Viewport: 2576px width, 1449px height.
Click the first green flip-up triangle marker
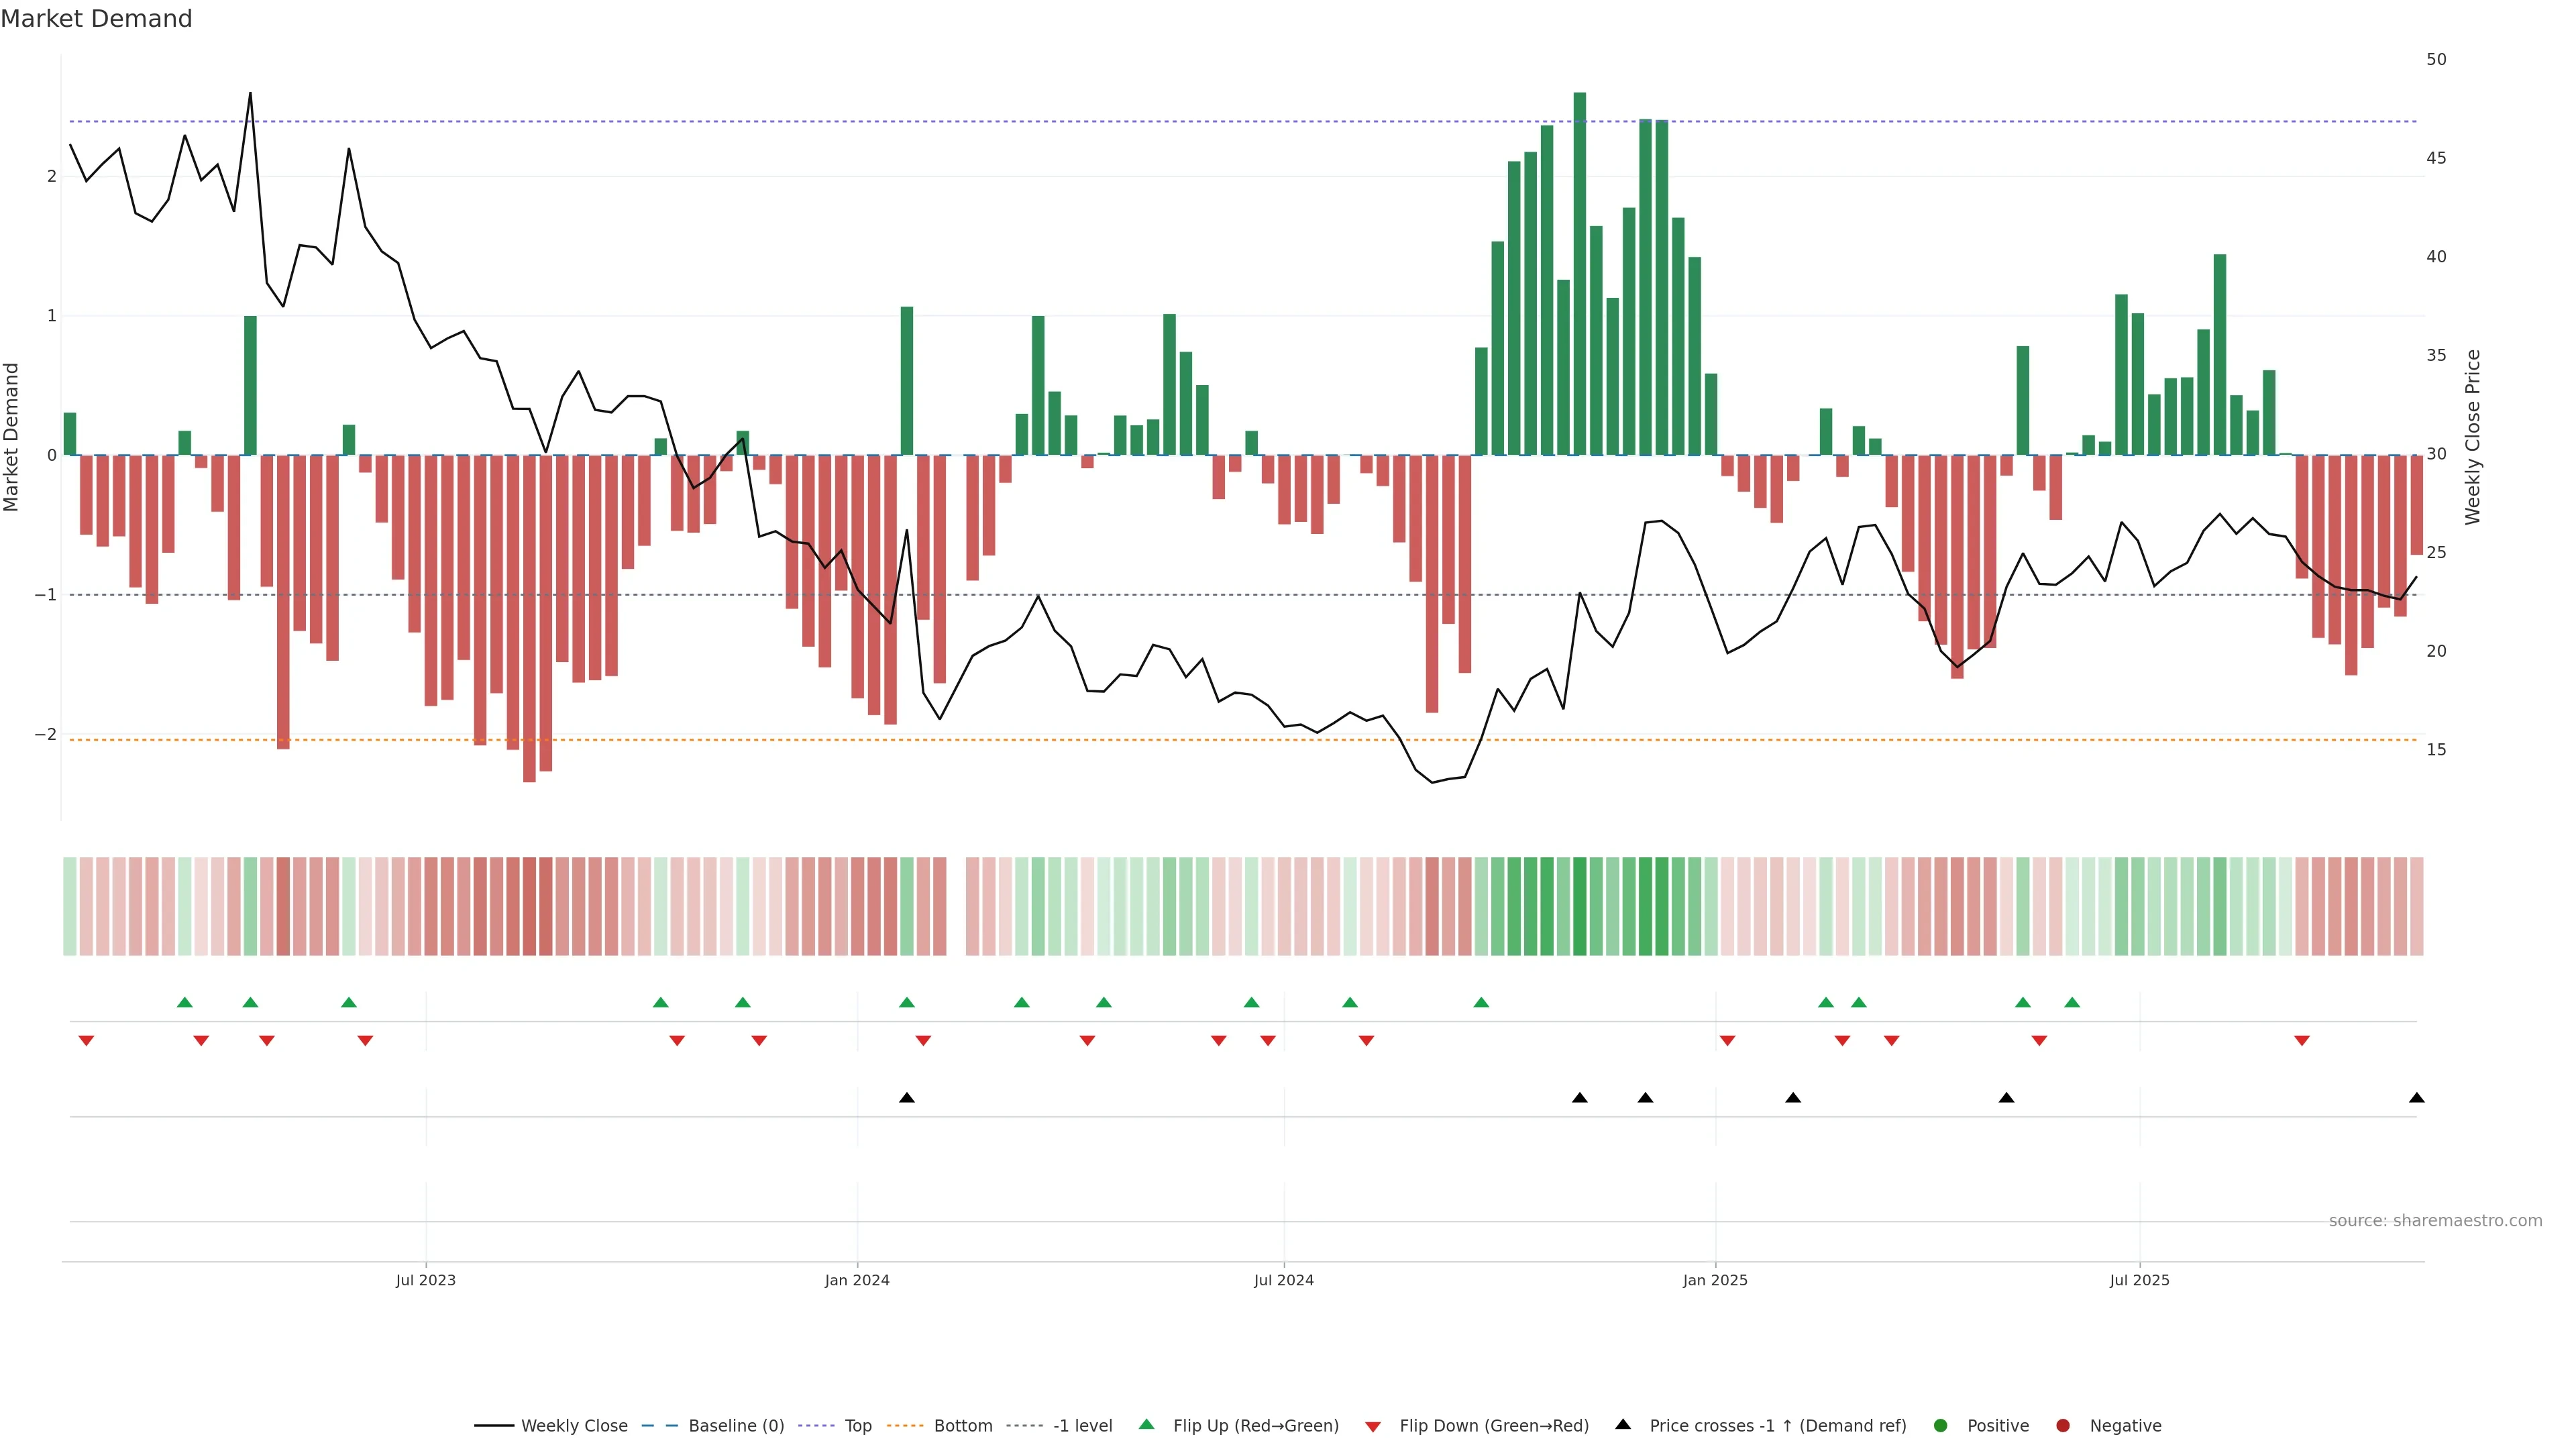(184, 1002)
